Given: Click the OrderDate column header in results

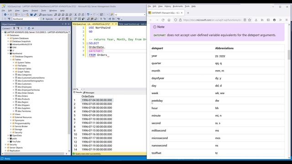Looking at the screenshot, I should pos(88,96).
